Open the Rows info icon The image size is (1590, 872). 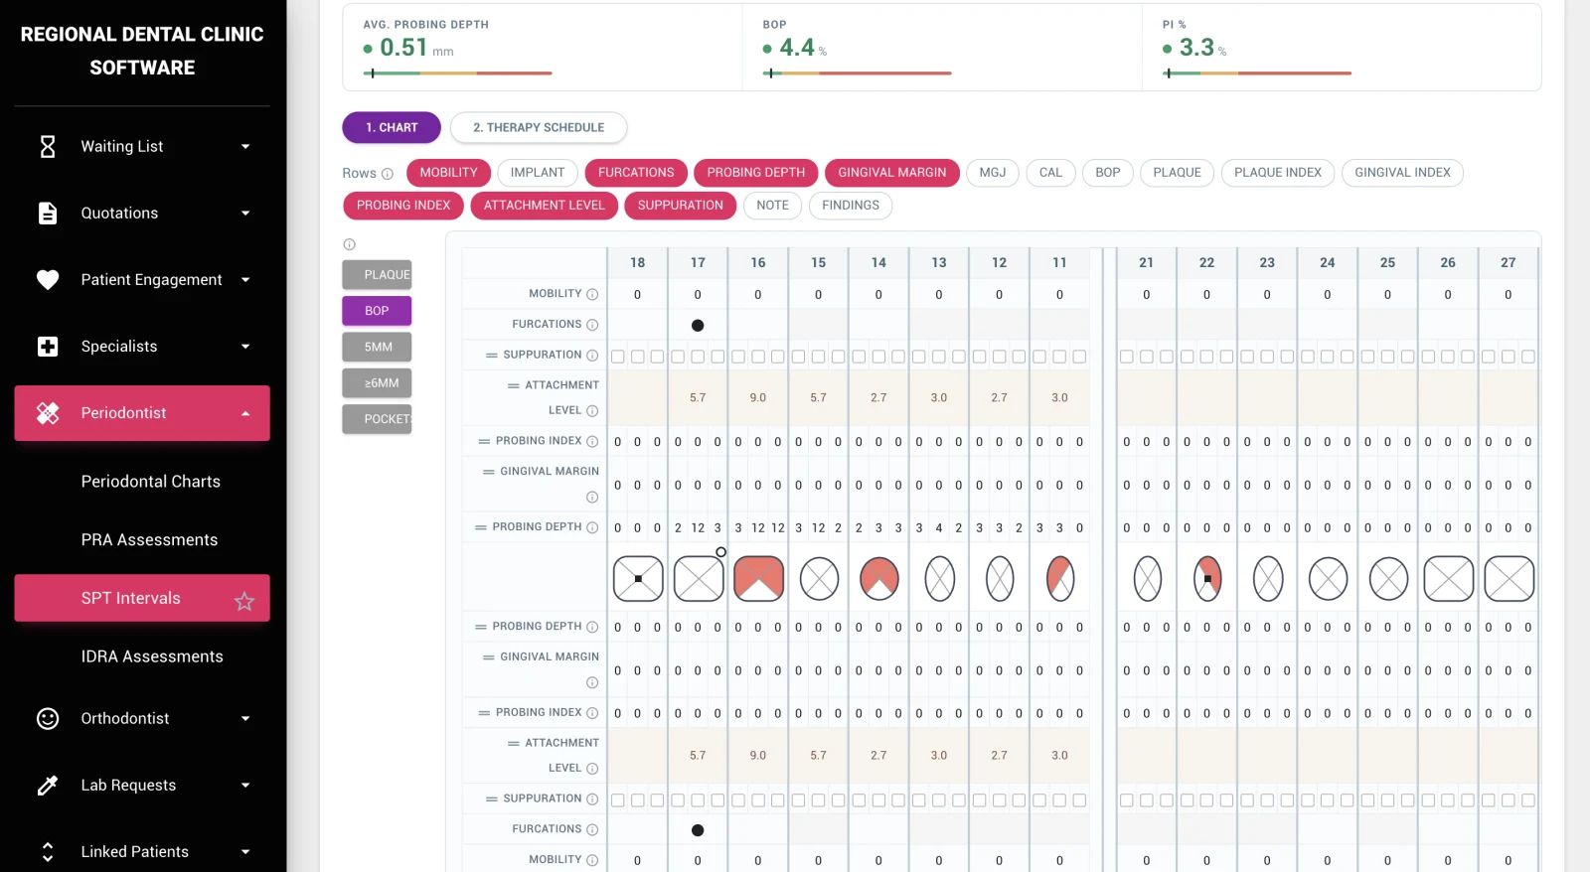point(388,174)
